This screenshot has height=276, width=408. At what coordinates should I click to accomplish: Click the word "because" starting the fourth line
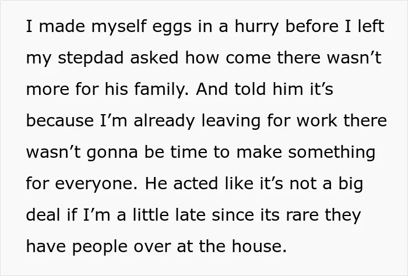60,121
